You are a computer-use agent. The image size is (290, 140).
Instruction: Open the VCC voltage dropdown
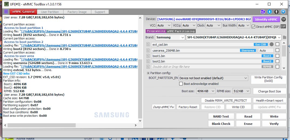tap(164, 25)
